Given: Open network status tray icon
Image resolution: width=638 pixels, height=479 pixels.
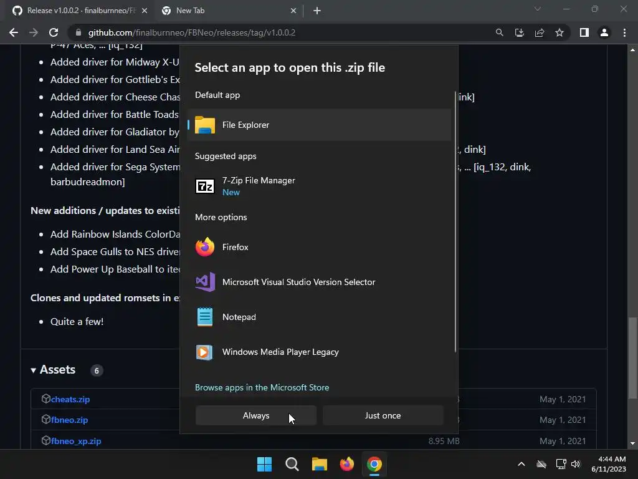Looking at the screenshot, I should click(x=561, y=464).
